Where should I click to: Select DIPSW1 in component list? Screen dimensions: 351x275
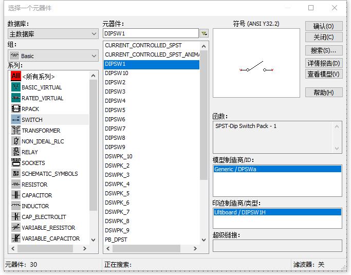coord(152,64)
